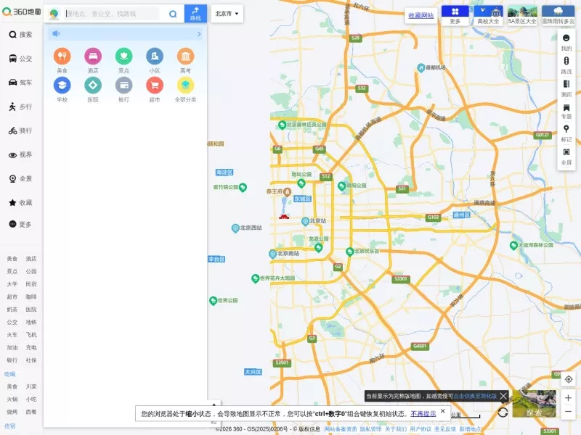Open the teal 医院 hospital icon in the panel

point(93,86)
